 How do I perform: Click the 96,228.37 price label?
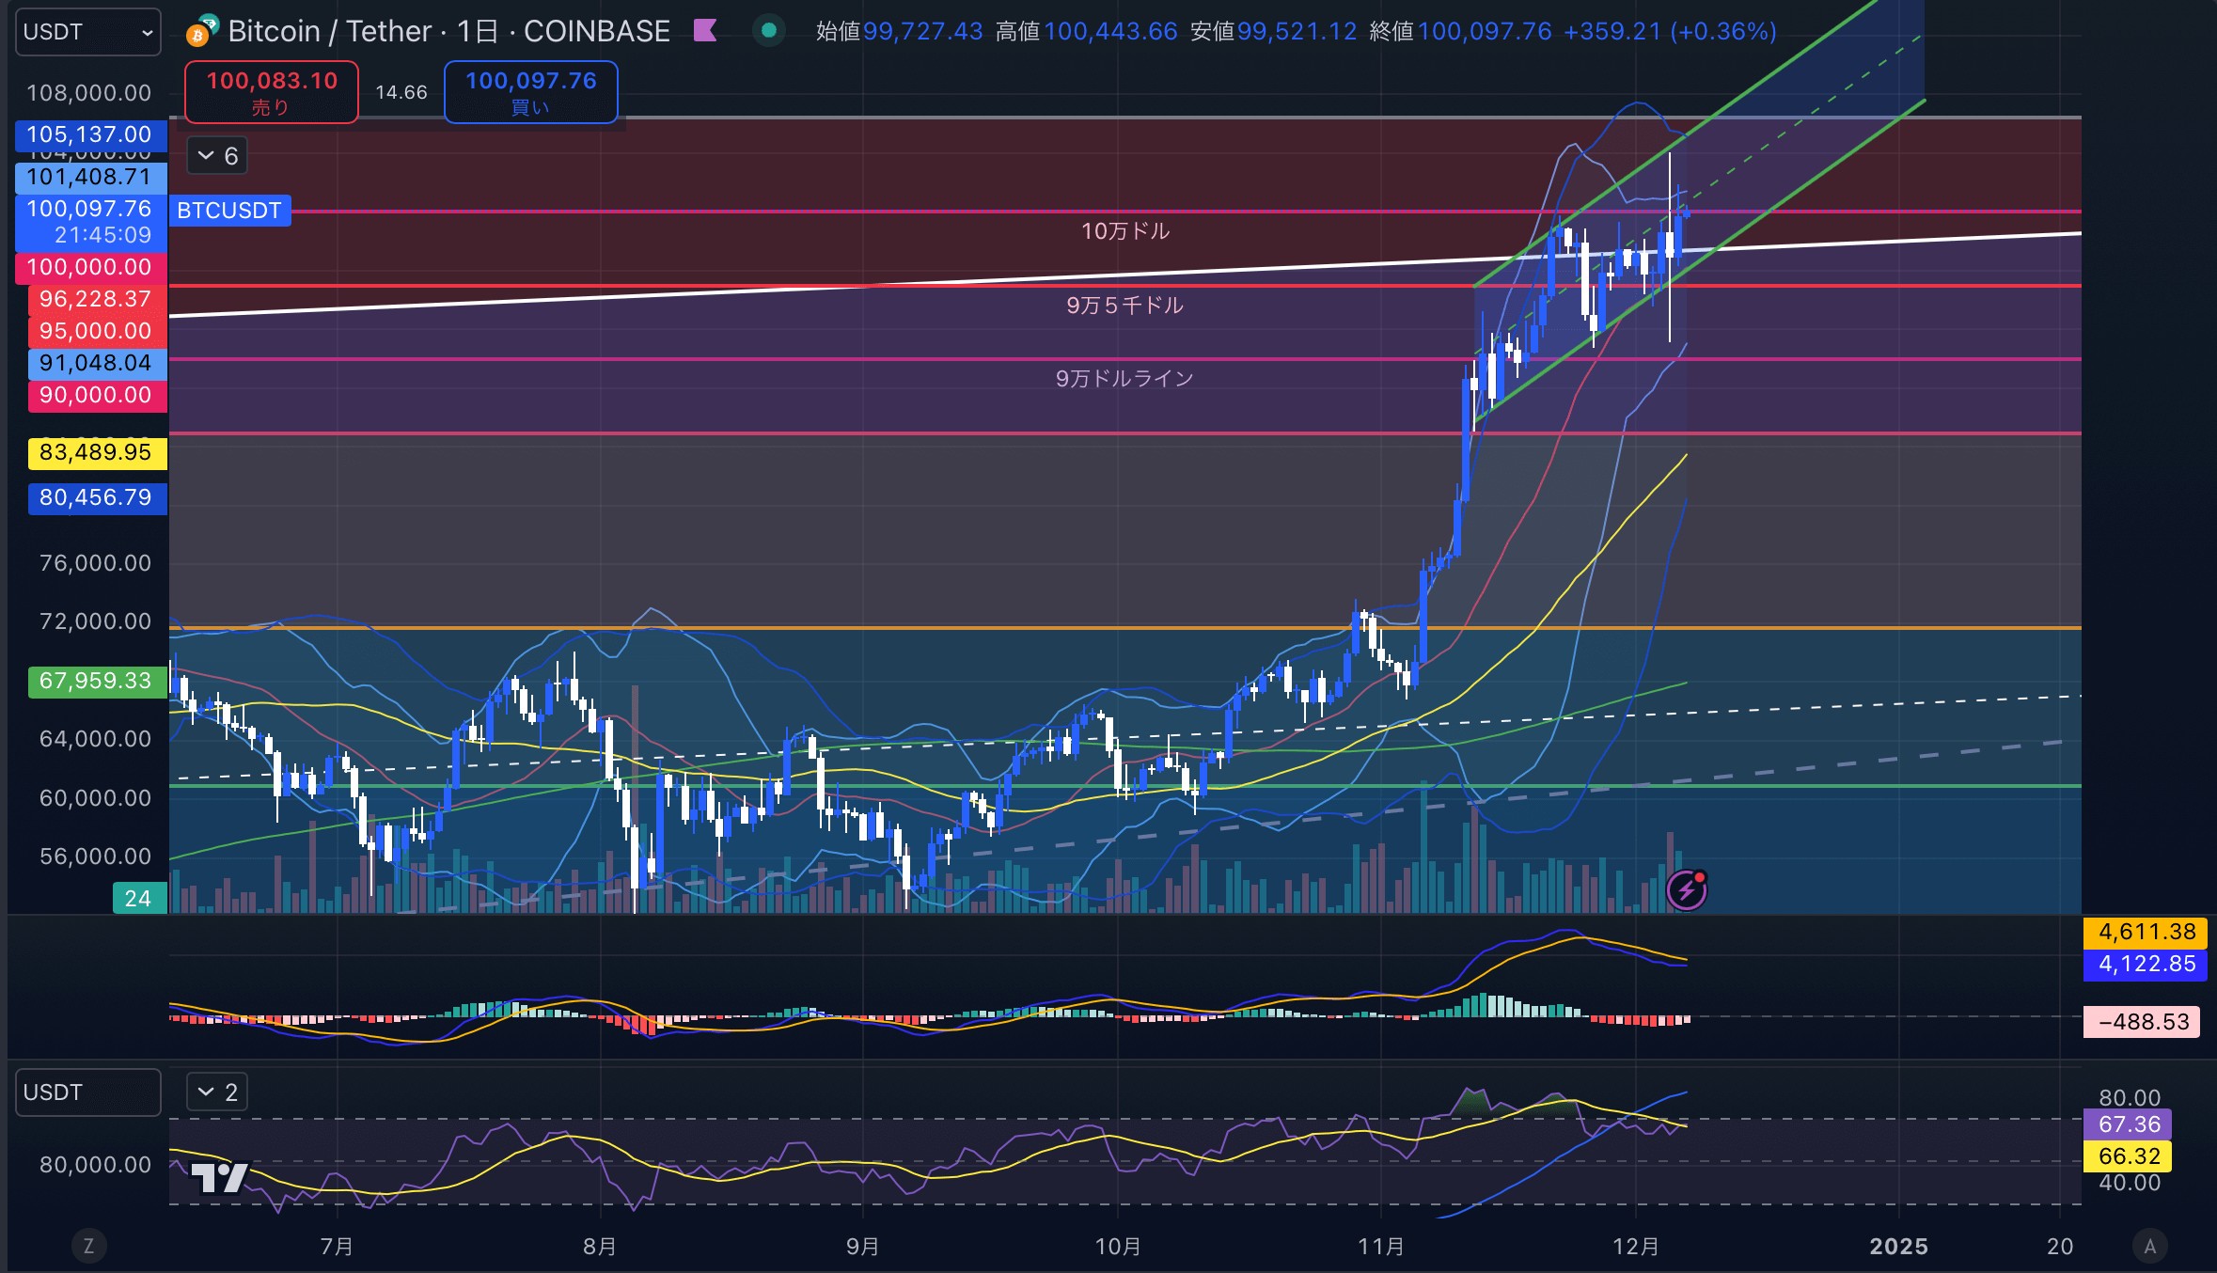(x=96, y=300)
